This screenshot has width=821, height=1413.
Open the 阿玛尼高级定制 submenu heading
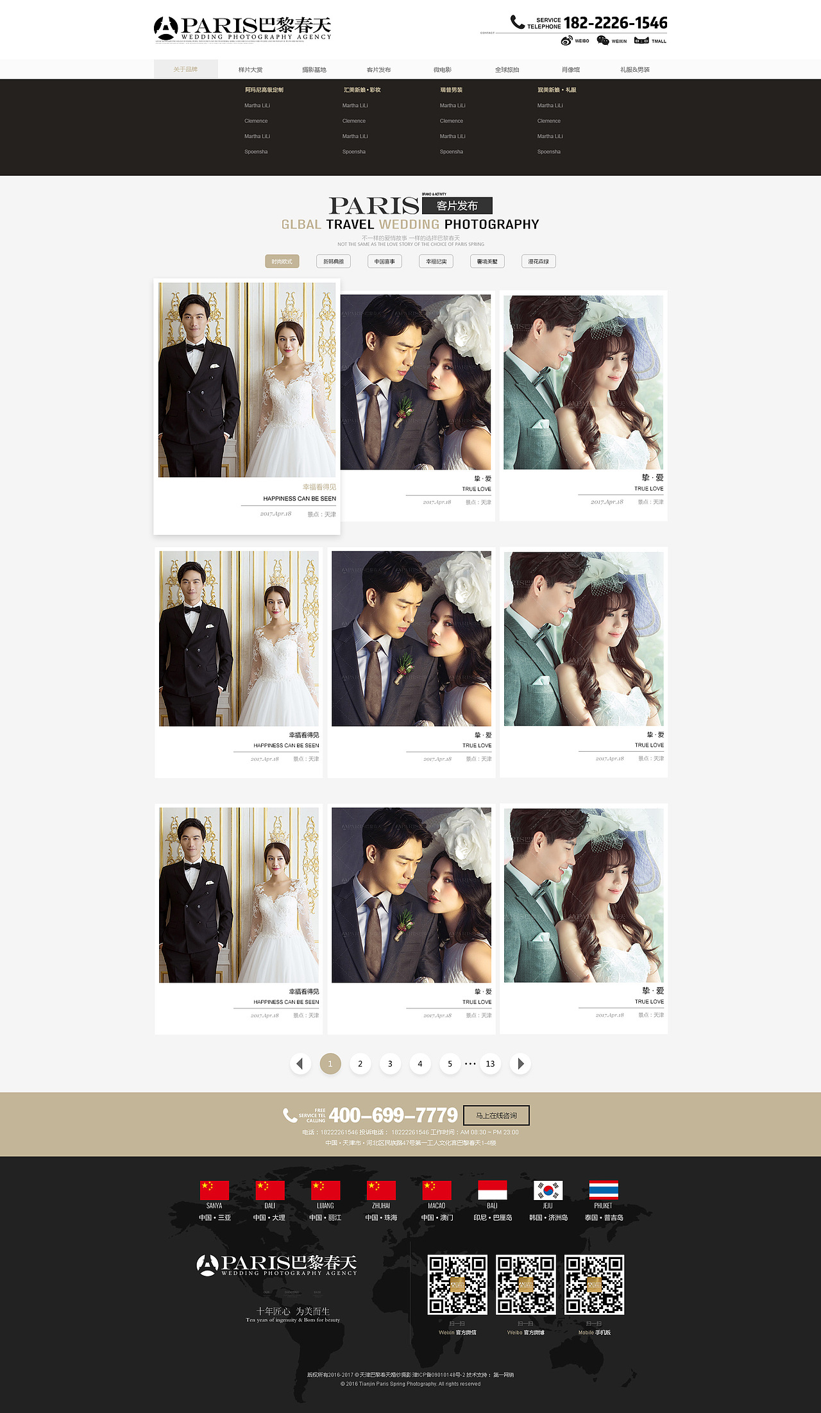pyautogui.click(x=264, y=90)
